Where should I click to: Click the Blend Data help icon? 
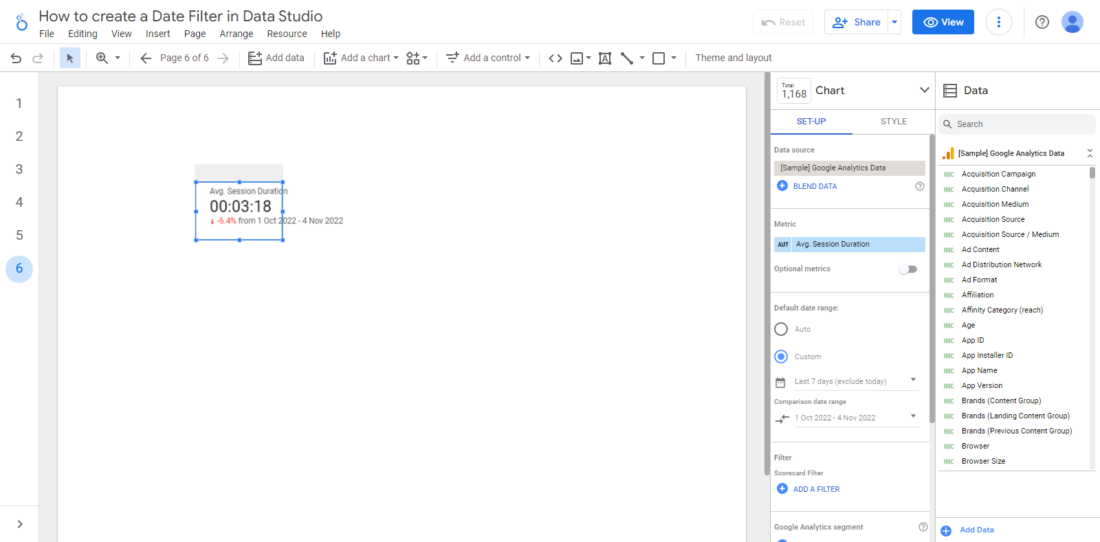coord(920,186)
